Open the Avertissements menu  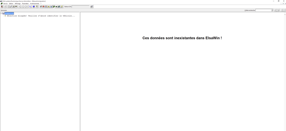click(x=35, y=4)
